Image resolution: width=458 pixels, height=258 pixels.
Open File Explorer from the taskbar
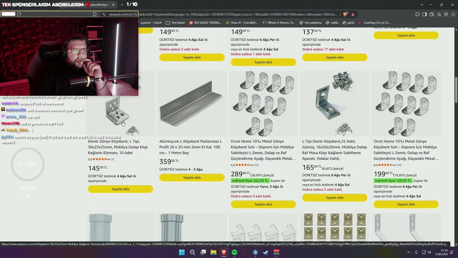tap(213, 252)
